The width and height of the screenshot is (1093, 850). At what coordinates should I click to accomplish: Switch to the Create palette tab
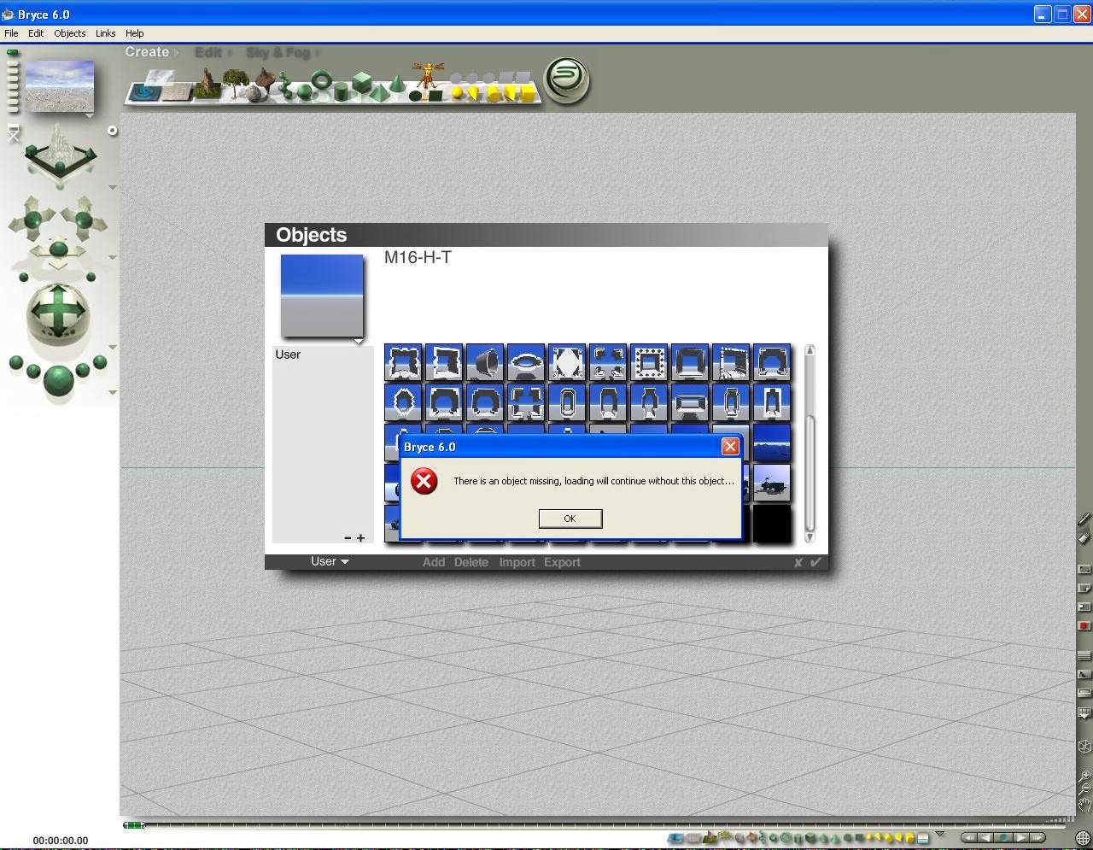[x=147, y=52]
